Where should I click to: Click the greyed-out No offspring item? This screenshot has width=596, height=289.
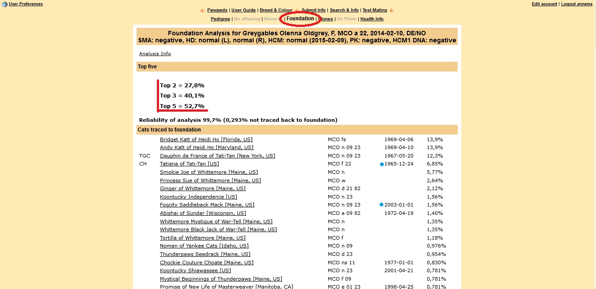pos(247,19)
